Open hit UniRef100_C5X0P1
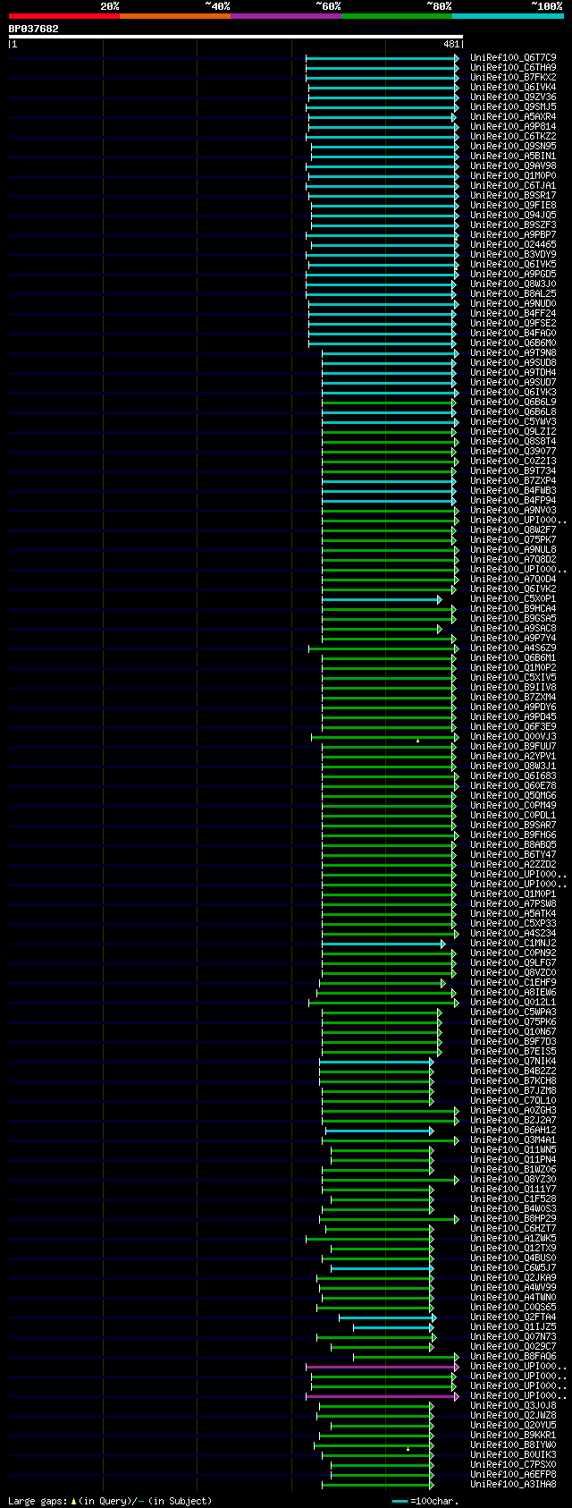The image size is (572, 1508). [513, 598]
